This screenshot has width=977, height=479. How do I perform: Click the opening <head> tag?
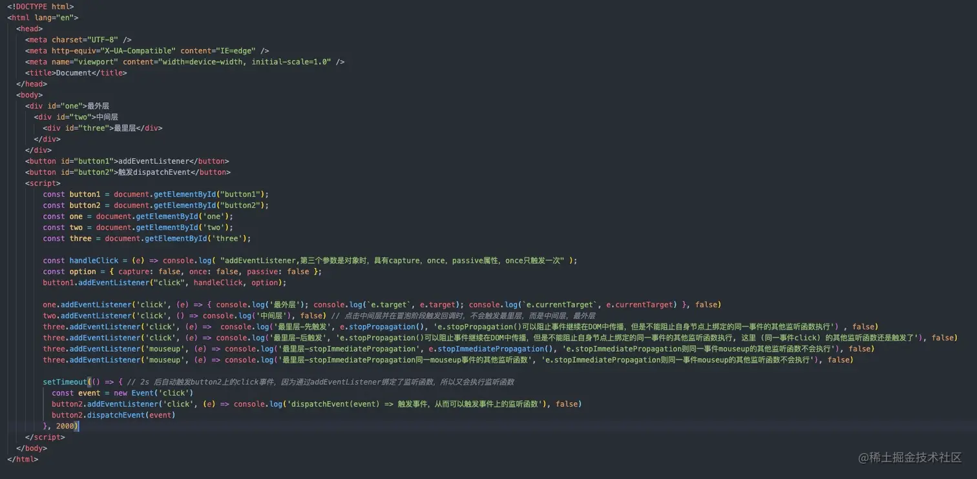tap(30, 28)
